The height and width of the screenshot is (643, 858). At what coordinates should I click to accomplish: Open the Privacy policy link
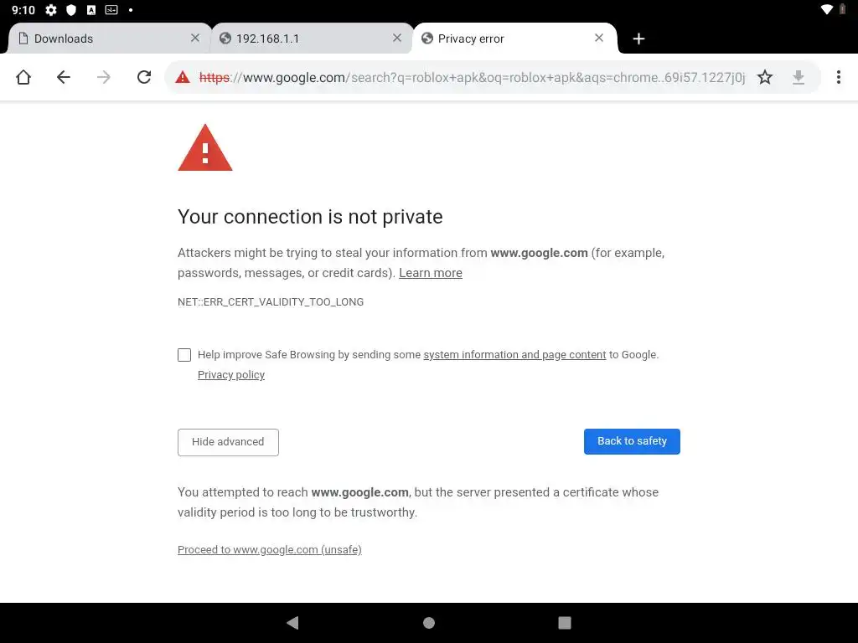[231, 375]
